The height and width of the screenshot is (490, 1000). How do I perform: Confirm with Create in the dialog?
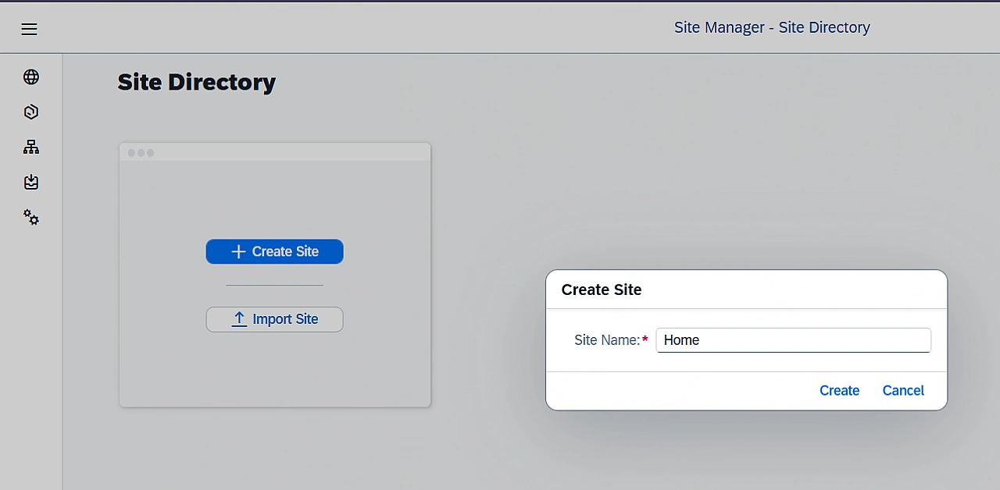(x=839, y=390)
